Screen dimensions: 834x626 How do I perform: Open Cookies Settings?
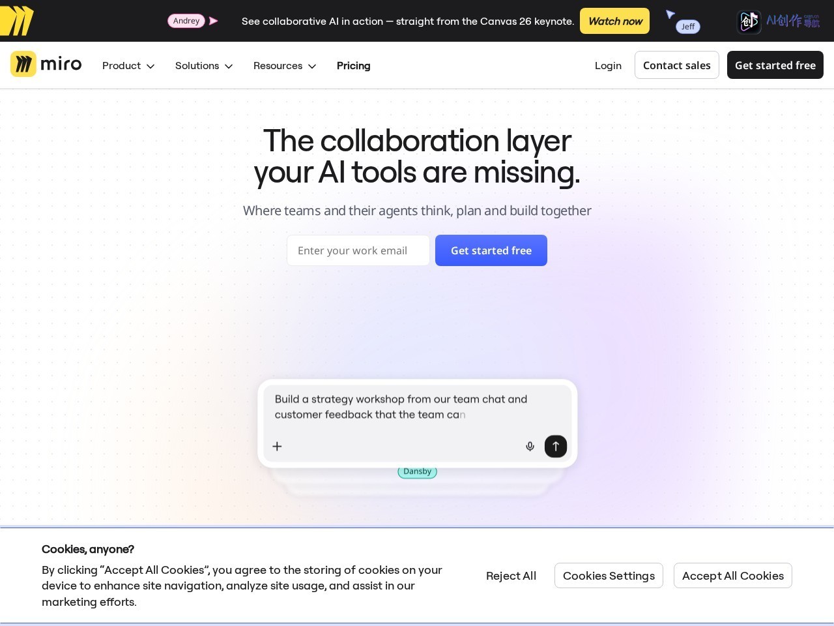coord(609,576)
